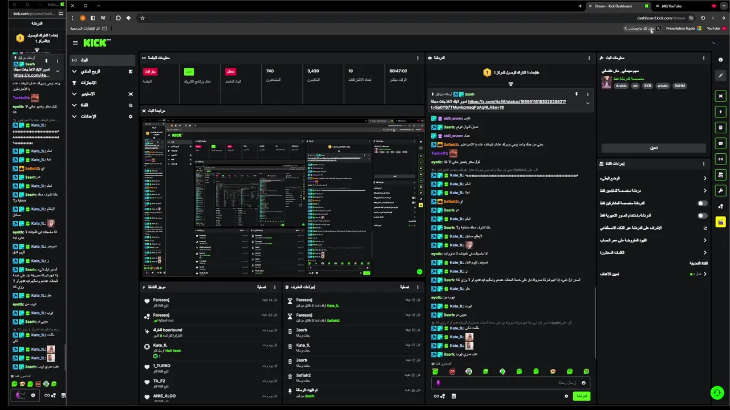Toggle the stream preview widget icon
730x410 pixels.
[721, 96]
